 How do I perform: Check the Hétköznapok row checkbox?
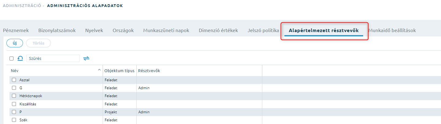14,96
